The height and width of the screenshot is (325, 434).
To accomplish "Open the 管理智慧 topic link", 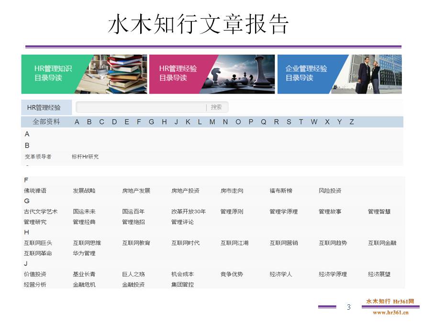I will click(x=379, y=212).
